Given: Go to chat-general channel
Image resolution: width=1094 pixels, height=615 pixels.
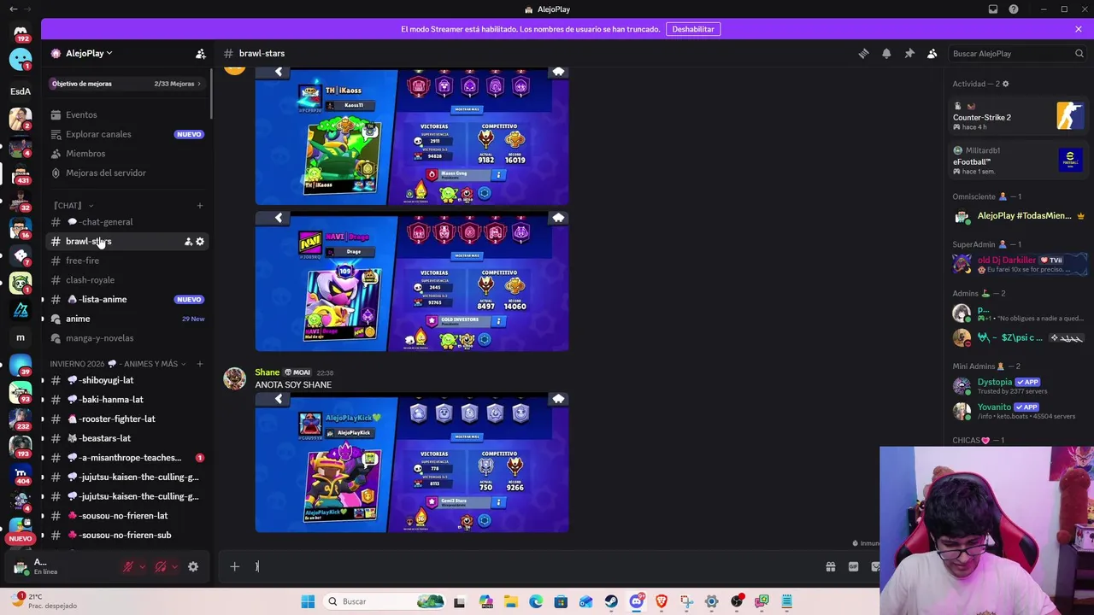Looking at the screenshot, I should (126, 222).
